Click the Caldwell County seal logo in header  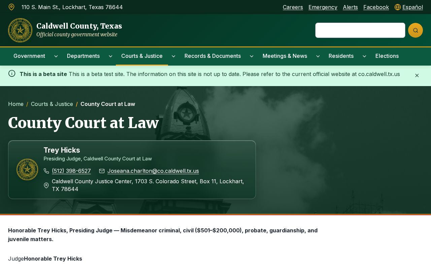pos(20,30)
